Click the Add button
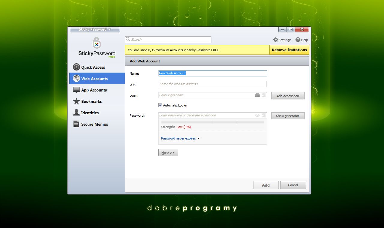Screen dimensions: 384x228 click(x=266, y=185)
